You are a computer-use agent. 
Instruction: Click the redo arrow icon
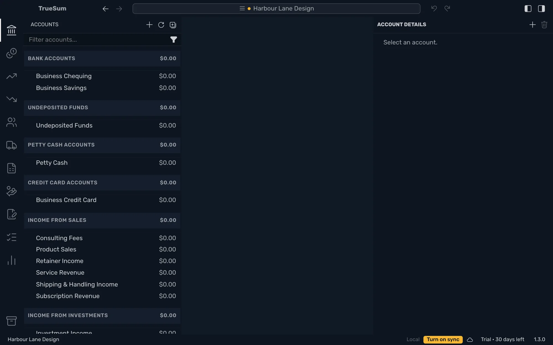click(x=447, y=9)
